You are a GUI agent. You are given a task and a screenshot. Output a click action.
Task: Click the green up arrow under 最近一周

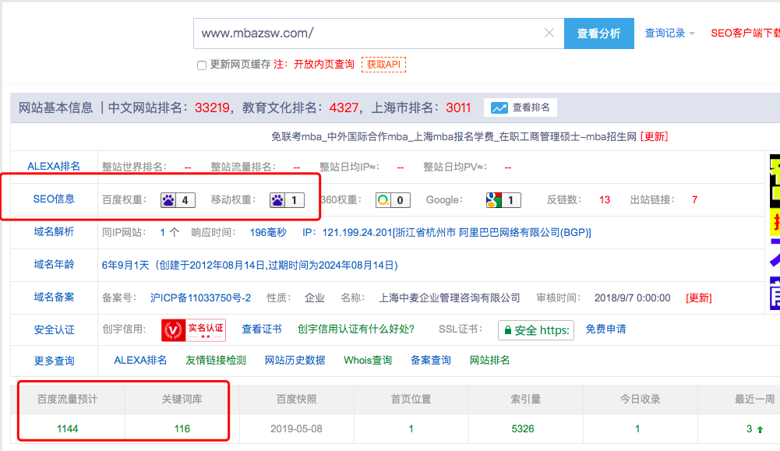[760, 429]
